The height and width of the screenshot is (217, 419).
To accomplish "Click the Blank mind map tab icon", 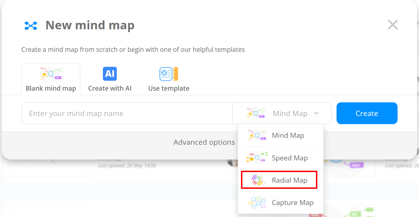I will (51, 74).
